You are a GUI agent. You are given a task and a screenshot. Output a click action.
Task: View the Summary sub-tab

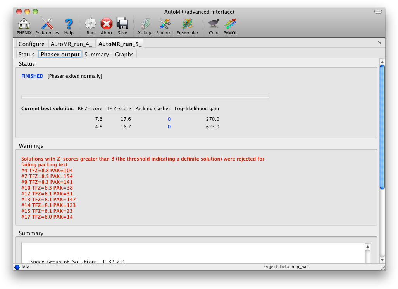click(x=96, y=54)
